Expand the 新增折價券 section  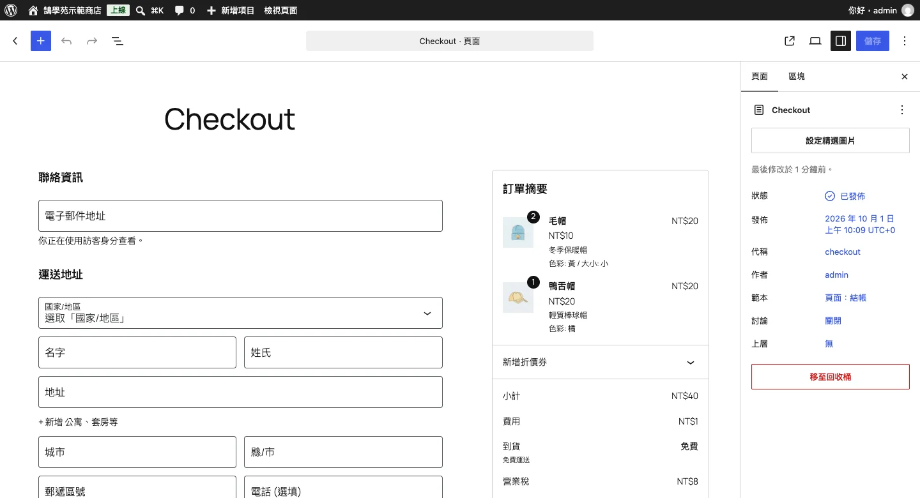click(x=601, y=362)
